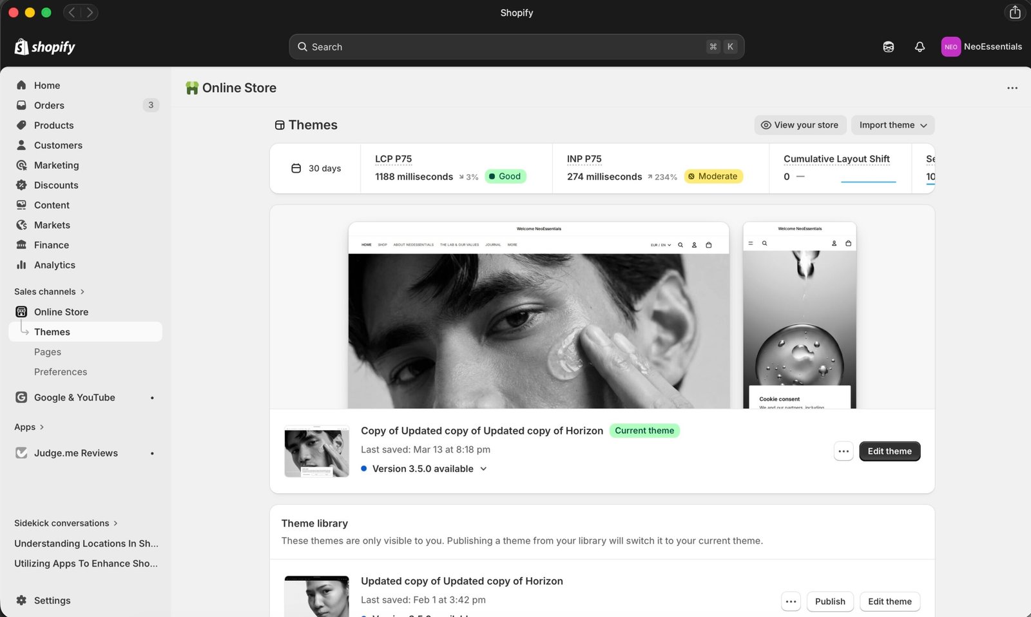Expand the Sales channels section

pos(49,291)
